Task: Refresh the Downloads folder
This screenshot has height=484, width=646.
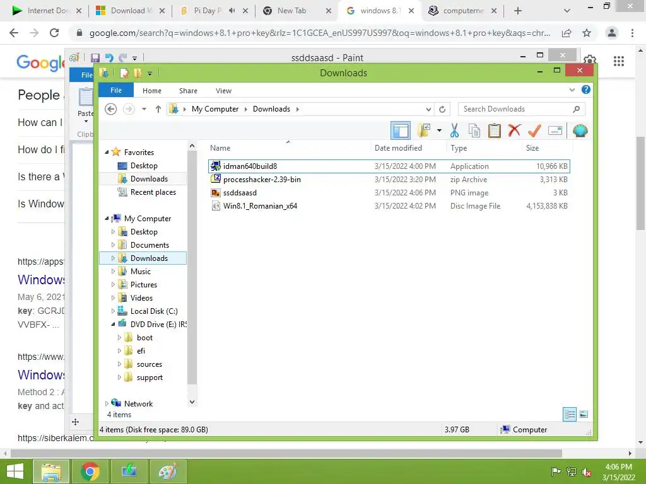Action: [x=442, y=109]
